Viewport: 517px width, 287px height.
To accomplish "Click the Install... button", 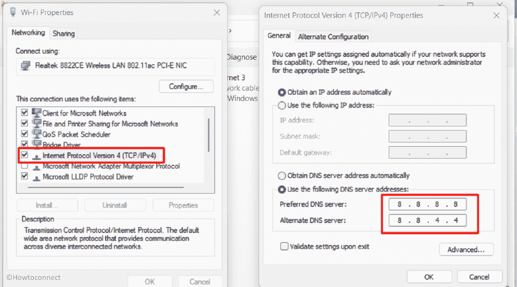I will [47, 205].
